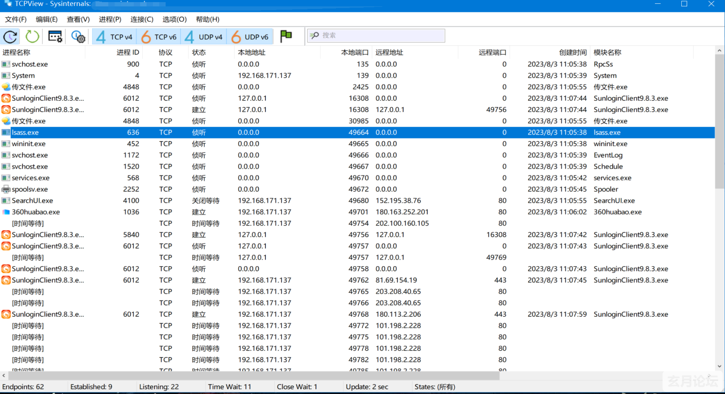This screenshot has height=394, width=725.
Task: Click SunloginClient icon on port 16308 listening row
Action: coord(6,98)
